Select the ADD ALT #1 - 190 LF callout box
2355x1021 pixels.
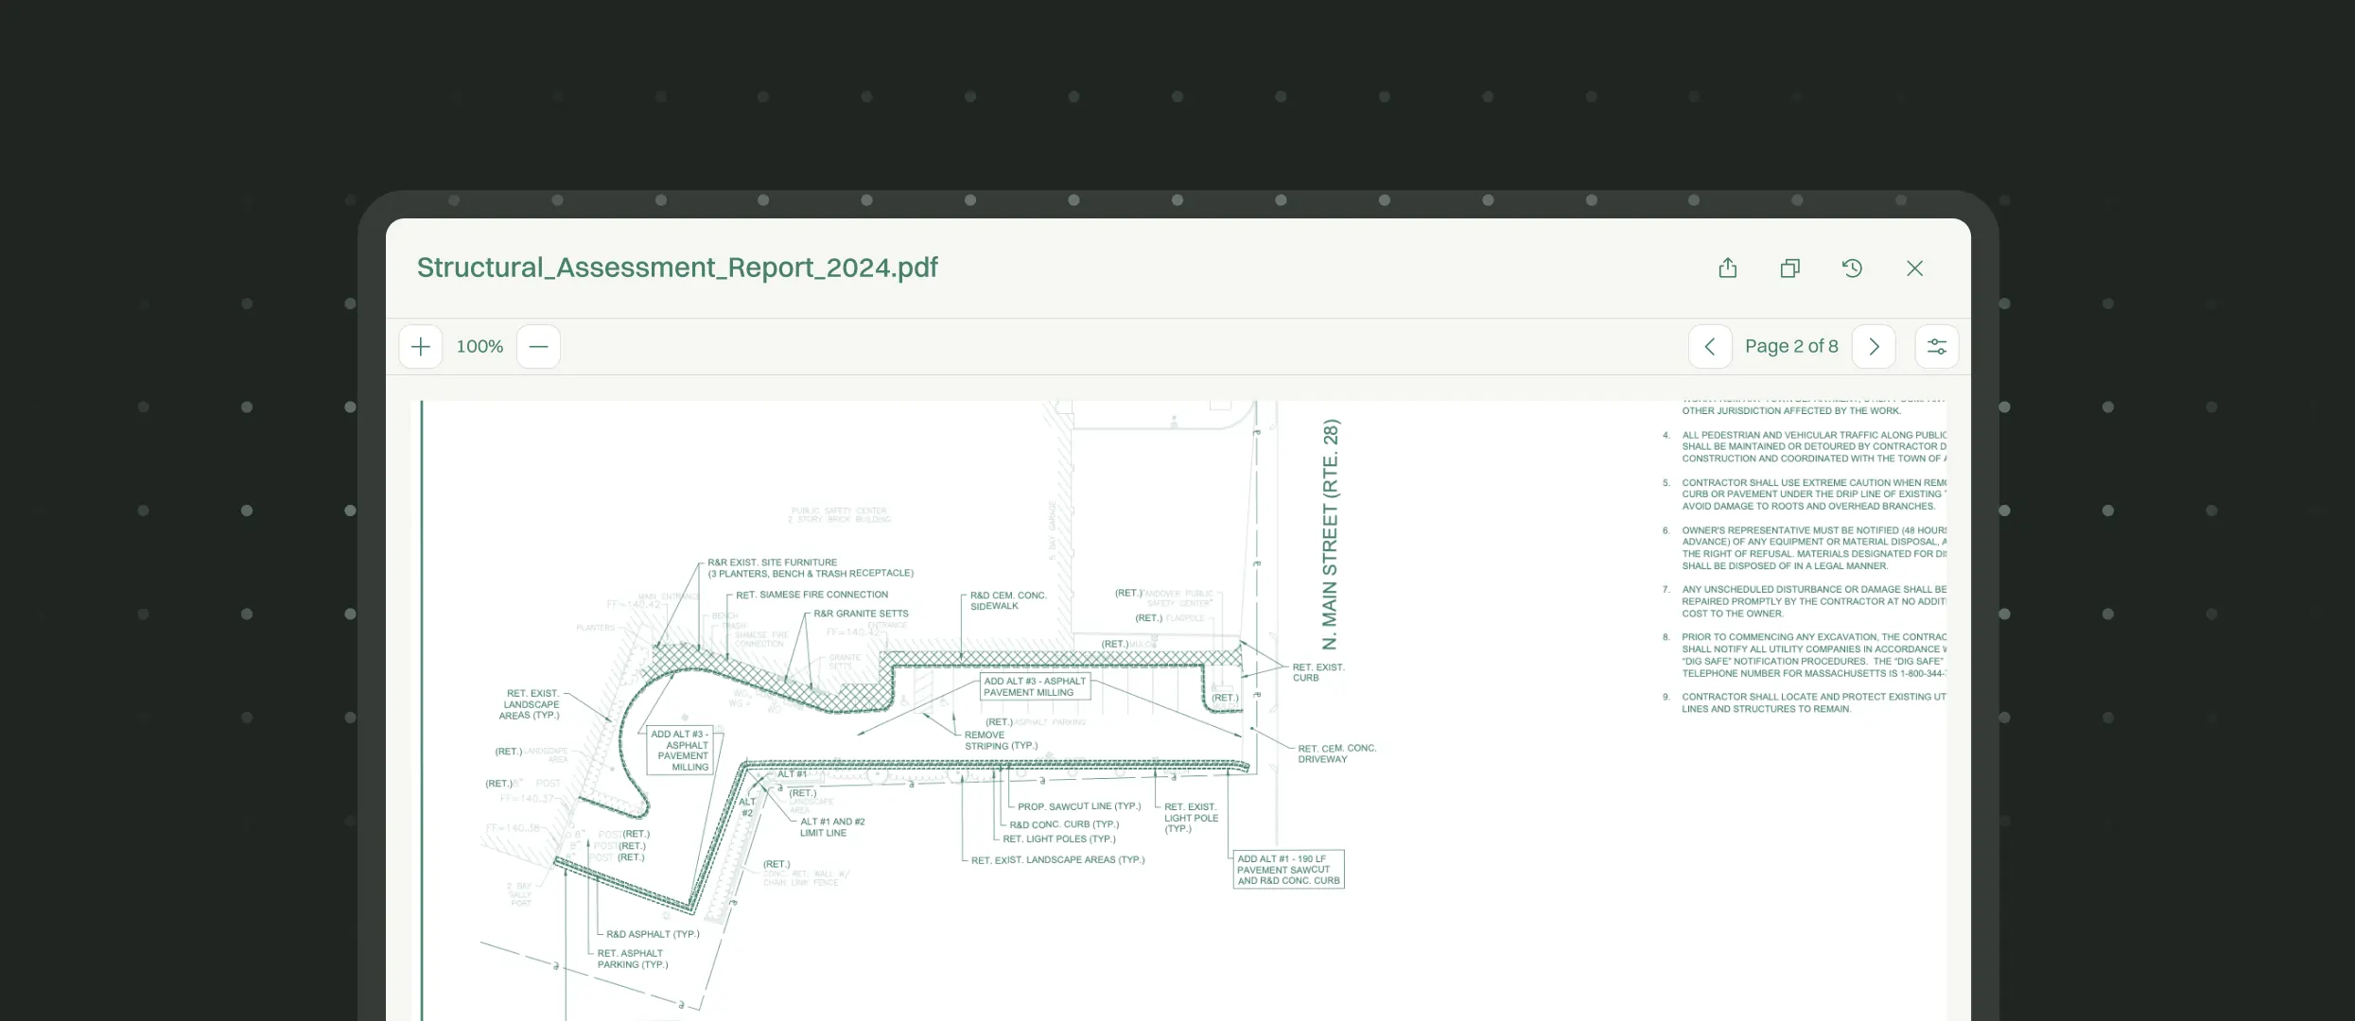click(x=1288, y=870)
